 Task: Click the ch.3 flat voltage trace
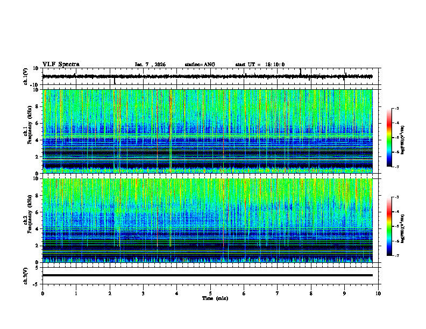207,275
